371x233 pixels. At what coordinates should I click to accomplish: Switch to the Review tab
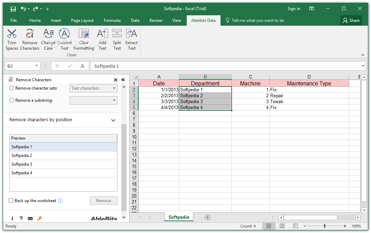coord(156,20)
